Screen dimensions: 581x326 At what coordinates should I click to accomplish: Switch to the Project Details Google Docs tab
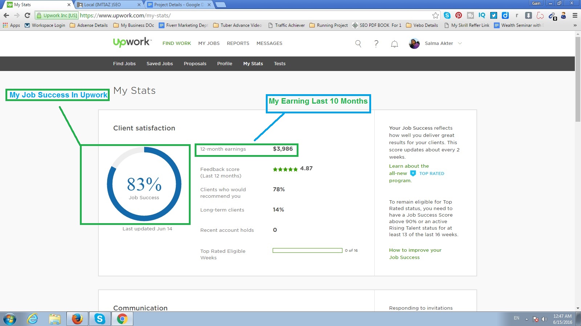pos(178,5)
